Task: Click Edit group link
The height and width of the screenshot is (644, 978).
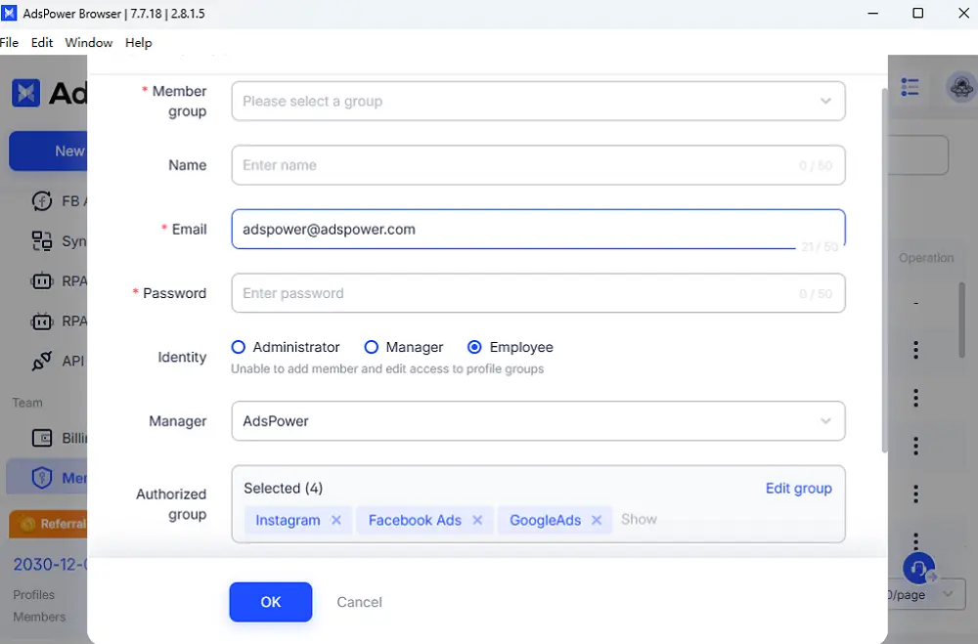Action: [x=798, y=489]
